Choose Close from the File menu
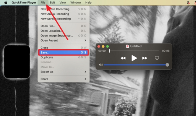The image size is (196, 116). click(x=63, y=48)
